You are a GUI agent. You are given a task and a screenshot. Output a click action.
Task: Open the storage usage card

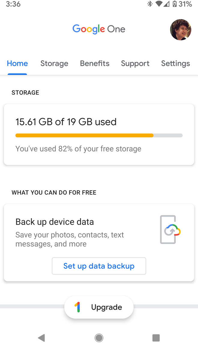tap(99, 134)
